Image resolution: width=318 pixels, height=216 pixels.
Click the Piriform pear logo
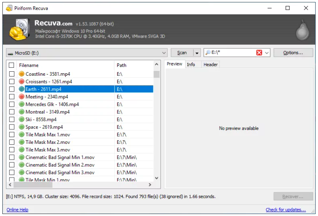point(302,30)
